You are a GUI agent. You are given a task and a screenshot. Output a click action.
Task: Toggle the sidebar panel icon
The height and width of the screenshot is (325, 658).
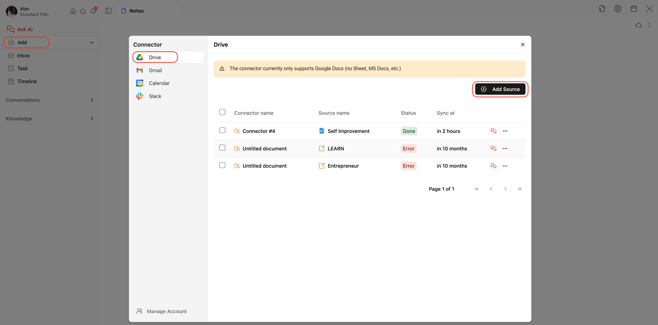pos(108,11)
